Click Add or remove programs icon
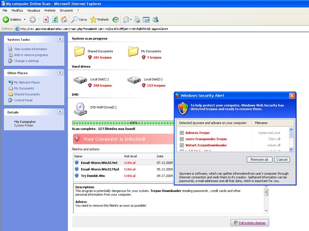 coord(11,55)
